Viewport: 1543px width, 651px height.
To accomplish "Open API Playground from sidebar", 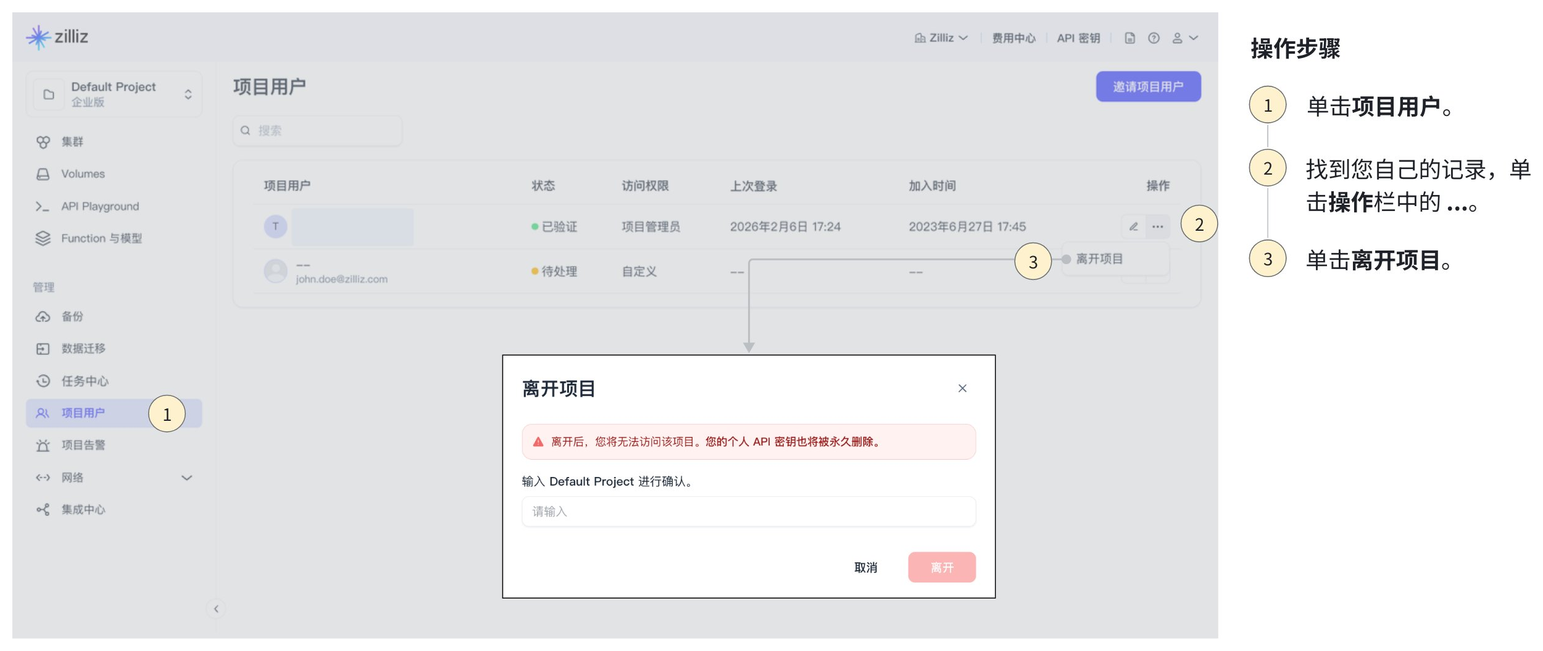I will click(99, 206).
